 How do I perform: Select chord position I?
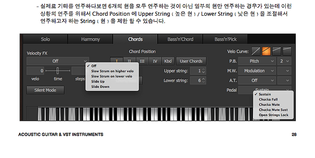[x=116, y=60]
